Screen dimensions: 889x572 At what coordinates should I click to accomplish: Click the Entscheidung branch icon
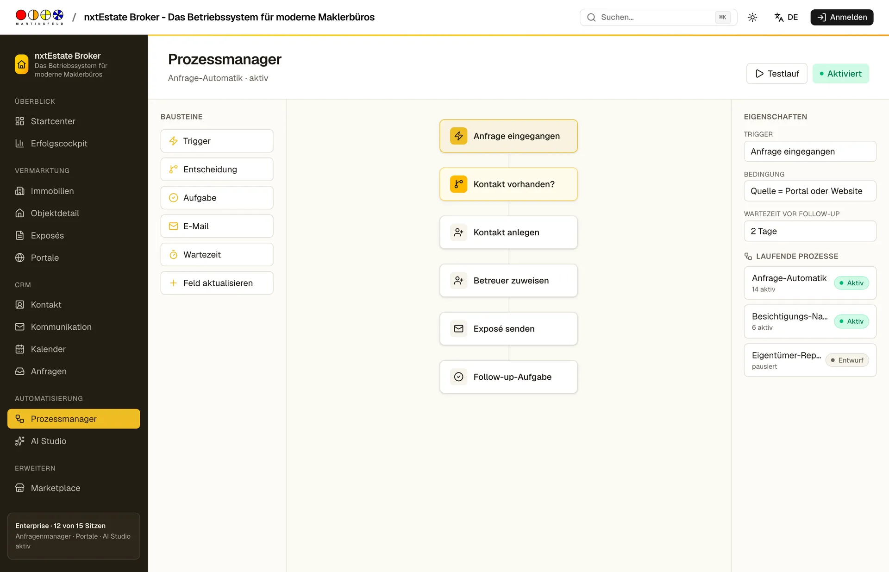[173, 170]
